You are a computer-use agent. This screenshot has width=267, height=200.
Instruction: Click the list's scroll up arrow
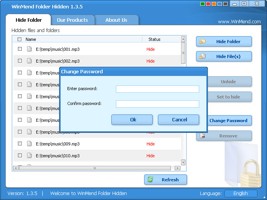coord(183,39)
